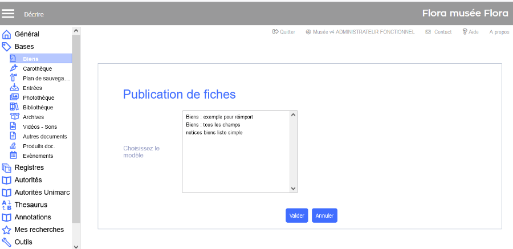This screenshot has height=249, width=513.
Task: Click the Photothèque image icon
Action: point(14,97)
